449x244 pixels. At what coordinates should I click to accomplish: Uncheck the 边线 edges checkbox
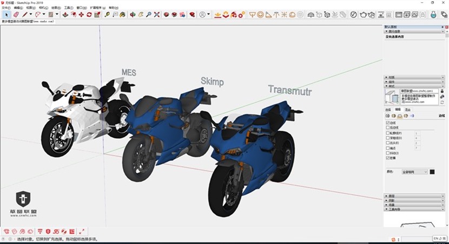tap(388, 123)
